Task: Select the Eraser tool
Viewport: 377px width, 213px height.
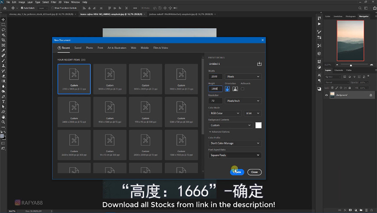Action: tap(3, 76)
